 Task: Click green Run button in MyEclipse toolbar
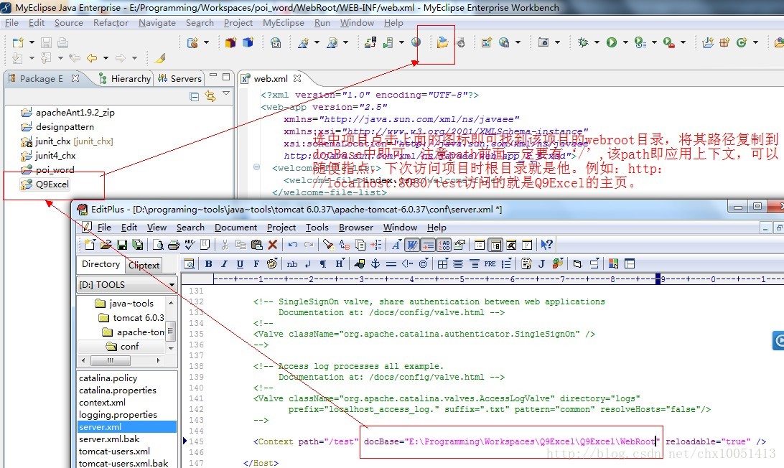coord(612,42)
